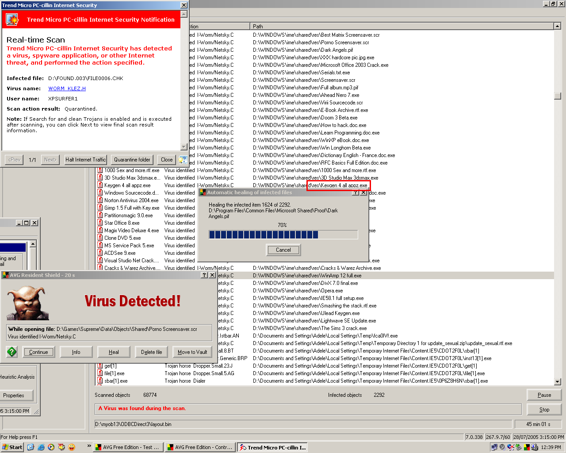This screenshot has height=453, width=566.
Task: Click the smiley face quick launch icon
Action: pyautogui.click(x=72, y=447)
